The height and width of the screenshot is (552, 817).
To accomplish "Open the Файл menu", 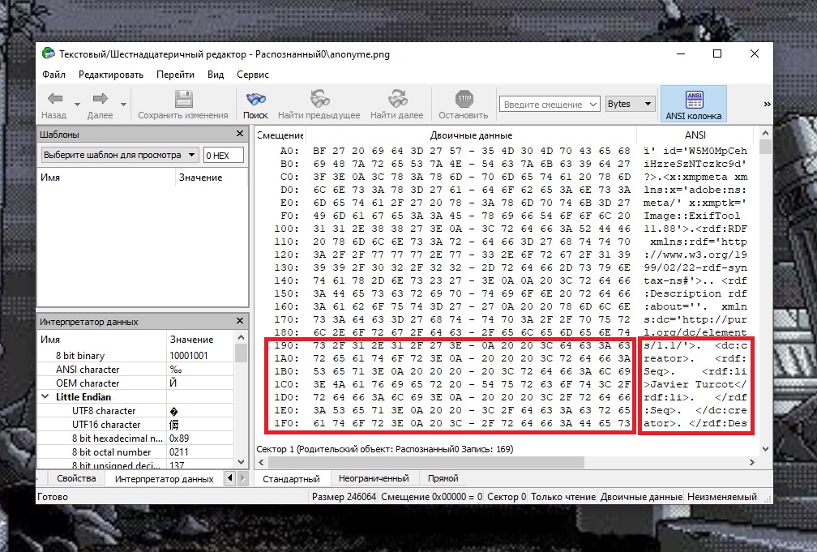I will click(x=53, y=75).
